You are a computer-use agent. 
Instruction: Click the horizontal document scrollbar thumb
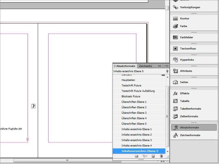67,160
